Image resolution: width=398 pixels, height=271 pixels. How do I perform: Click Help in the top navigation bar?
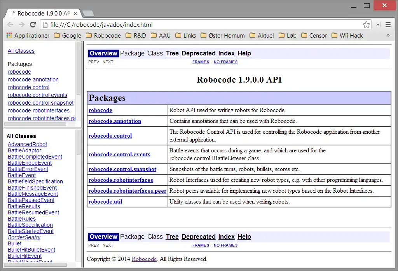coord(244,54)
